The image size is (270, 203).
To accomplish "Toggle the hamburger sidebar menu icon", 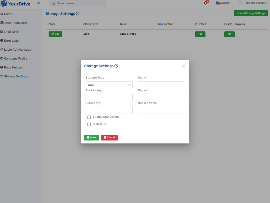I will pos(39,3).
